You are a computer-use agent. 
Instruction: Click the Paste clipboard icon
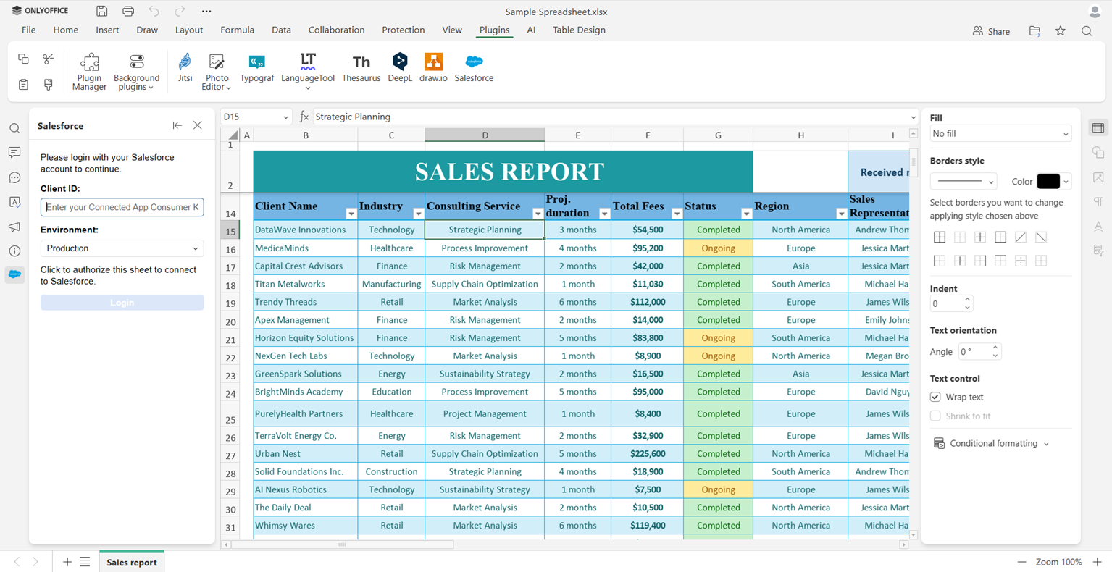23,85
